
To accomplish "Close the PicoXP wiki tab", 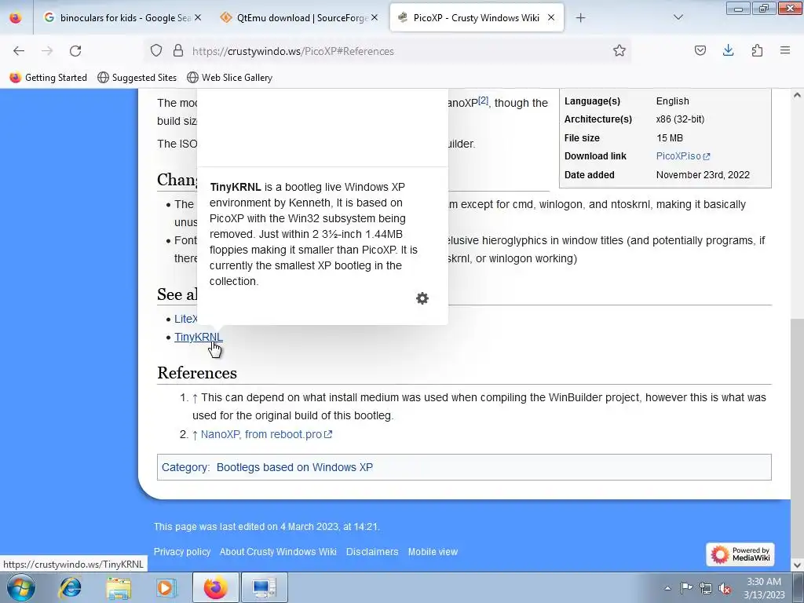I will click(x=551, y=17).
